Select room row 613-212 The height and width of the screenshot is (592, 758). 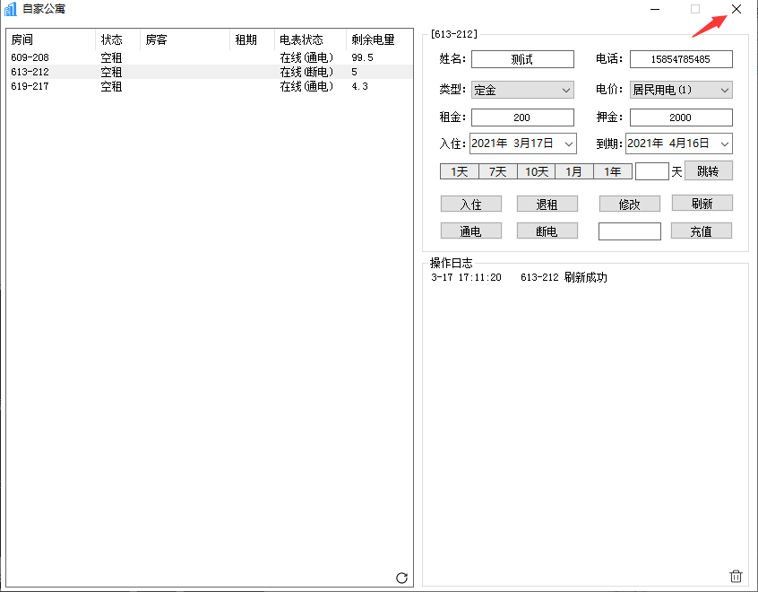(211, 72)
